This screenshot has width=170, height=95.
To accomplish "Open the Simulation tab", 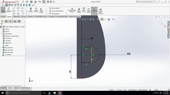I will [52, 16].
